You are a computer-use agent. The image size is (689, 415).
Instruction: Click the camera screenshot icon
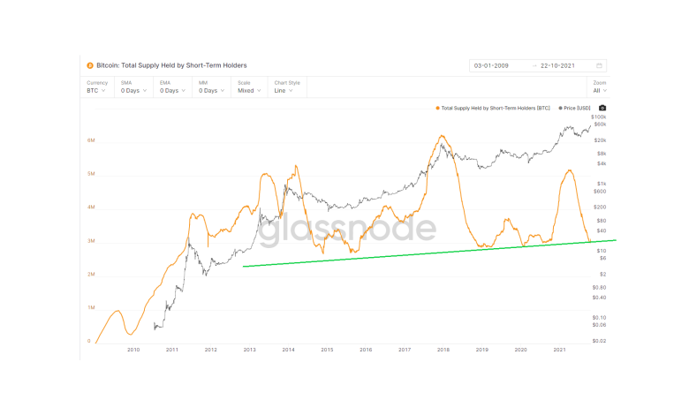pos(602,108)
